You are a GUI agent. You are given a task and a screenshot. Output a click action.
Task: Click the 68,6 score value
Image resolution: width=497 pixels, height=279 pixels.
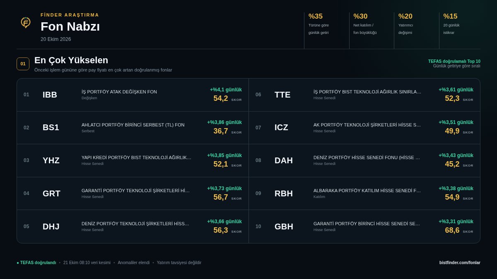(452, 230)
